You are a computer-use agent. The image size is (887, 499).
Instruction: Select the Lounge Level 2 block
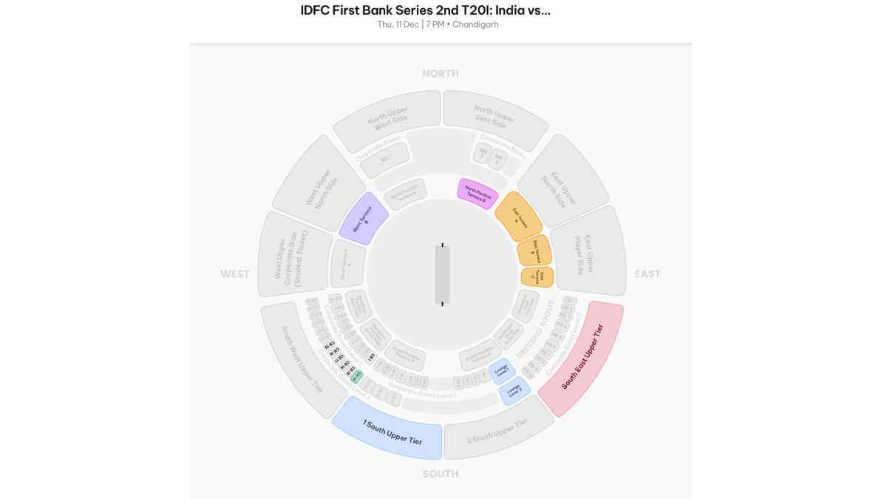(x=514, y=390)
